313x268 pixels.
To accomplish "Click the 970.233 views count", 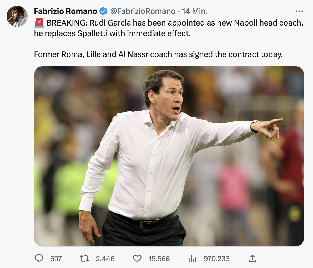I will 216,259.
